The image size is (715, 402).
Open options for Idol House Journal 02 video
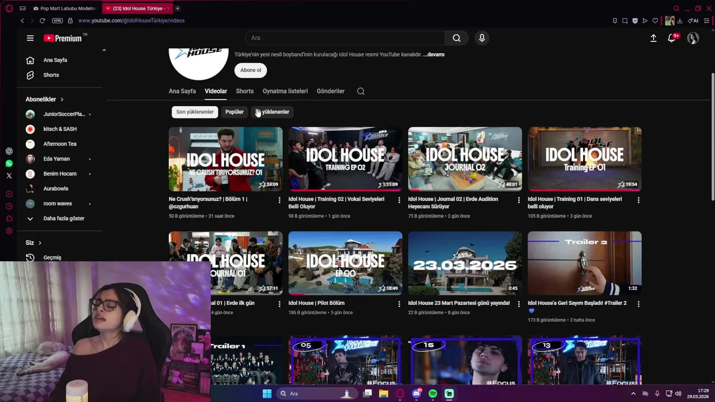coord(518,200)
